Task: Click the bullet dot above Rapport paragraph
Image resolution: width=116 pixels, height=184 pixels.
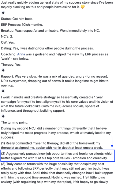Action: point(3,70)
